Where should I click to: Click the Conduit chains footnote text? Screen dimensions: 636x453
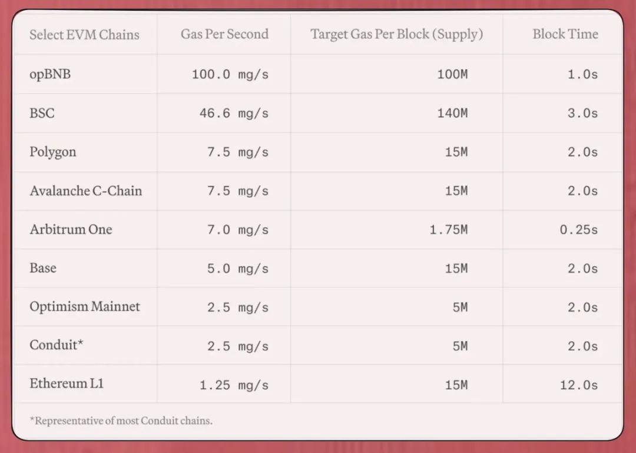point(121,421)
